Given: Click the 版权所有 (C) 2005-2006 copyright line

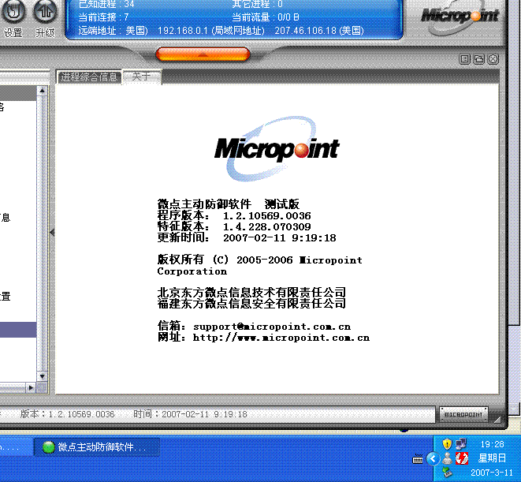Looking at the screenshot, I should 260,260.
